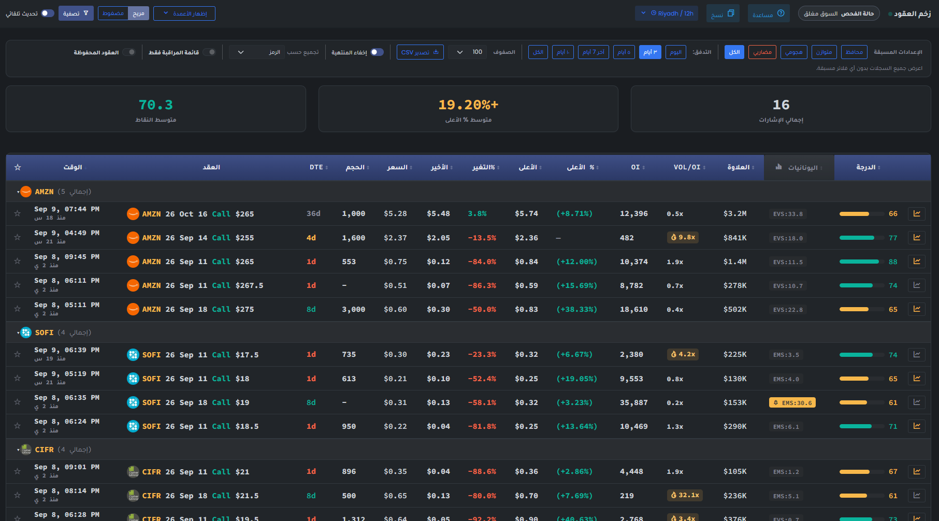Screen dimensions: 939x521
Task: Click the copy (نسخ) button
Action: [723, 13]
